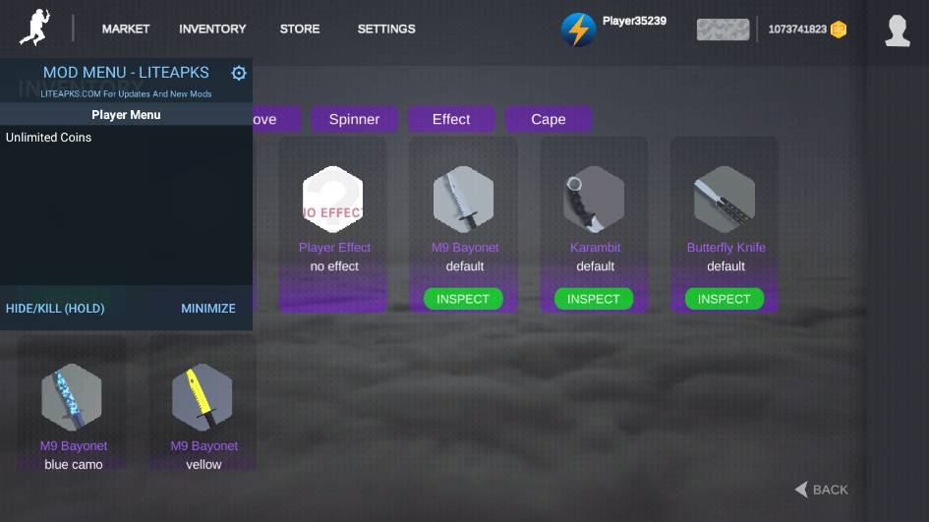Click the 'yellow' skin label

[203, 465]
